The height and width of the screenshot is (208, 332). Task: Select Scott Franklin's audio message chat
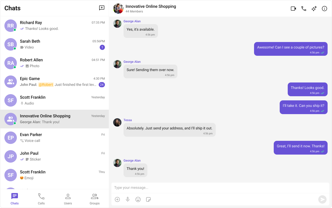[54, 100]
